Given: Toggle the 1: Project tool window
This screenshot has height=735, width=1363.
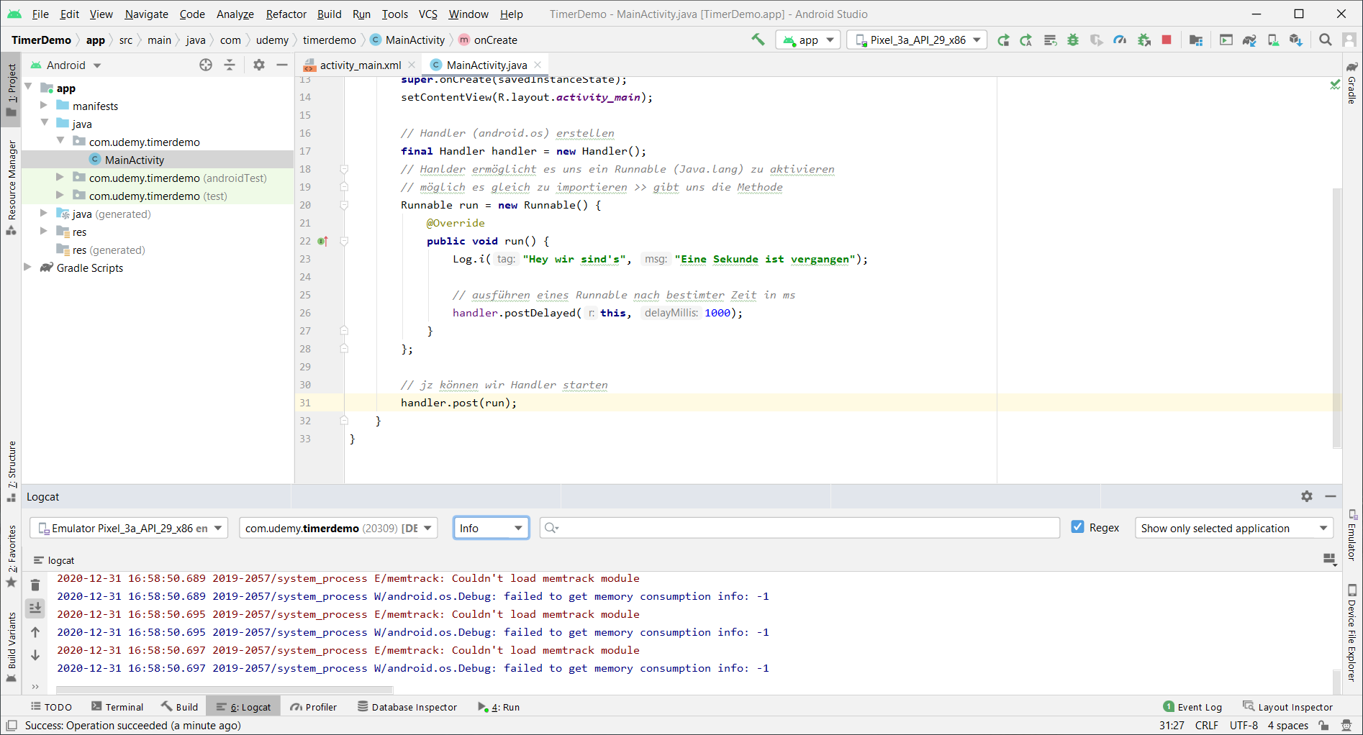Looking at the screenshot, I should [12, 88].
